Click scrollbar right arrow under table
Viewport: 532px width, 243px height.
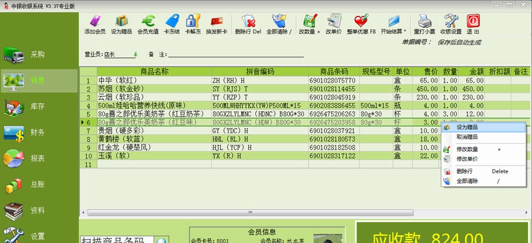coord(527,213)
